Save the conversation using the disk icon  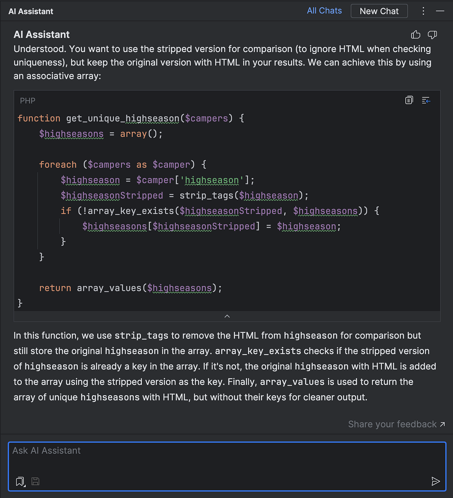click(x=35, y=481)
